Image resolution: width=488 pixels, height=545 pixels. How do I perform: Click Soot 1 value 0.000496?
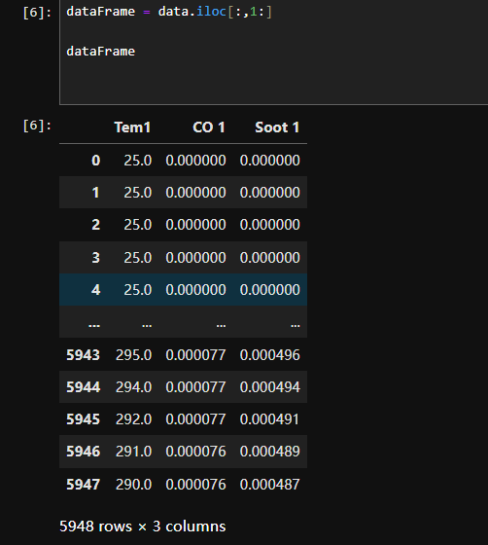269,355
